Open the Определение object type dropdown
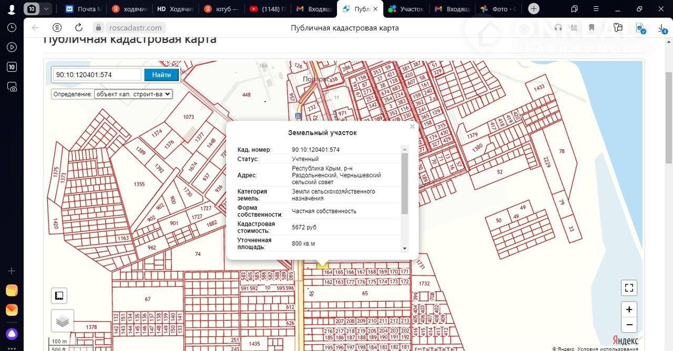 point(132,94)
